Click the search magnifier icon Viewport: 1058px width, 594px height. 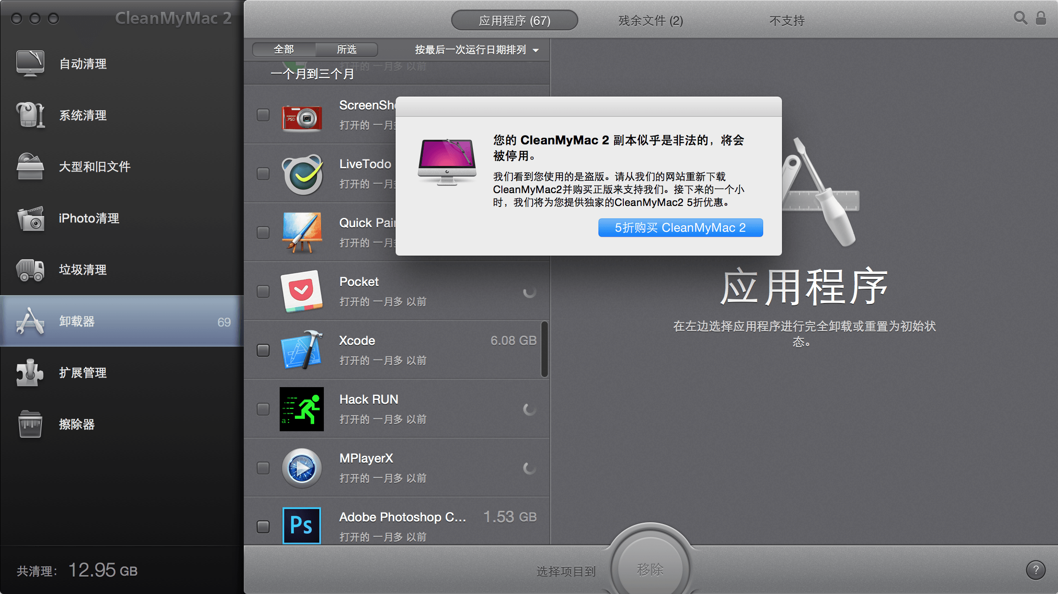tap(1020, 18)
